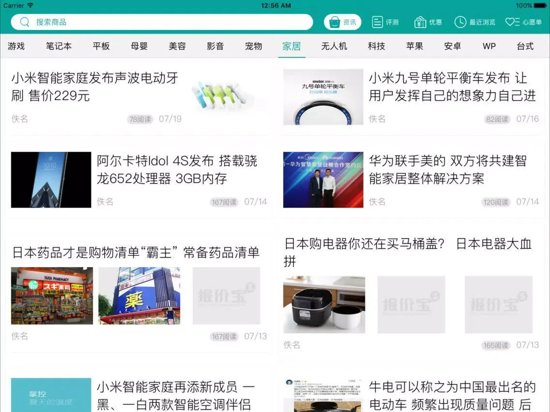550x412 pixels.
Task: Open the blue 薬 sign building photo
Action: click(139, 295)
